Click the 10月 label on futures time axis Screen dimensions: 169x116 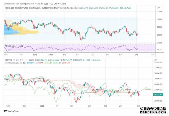click(x=6, y=55)
